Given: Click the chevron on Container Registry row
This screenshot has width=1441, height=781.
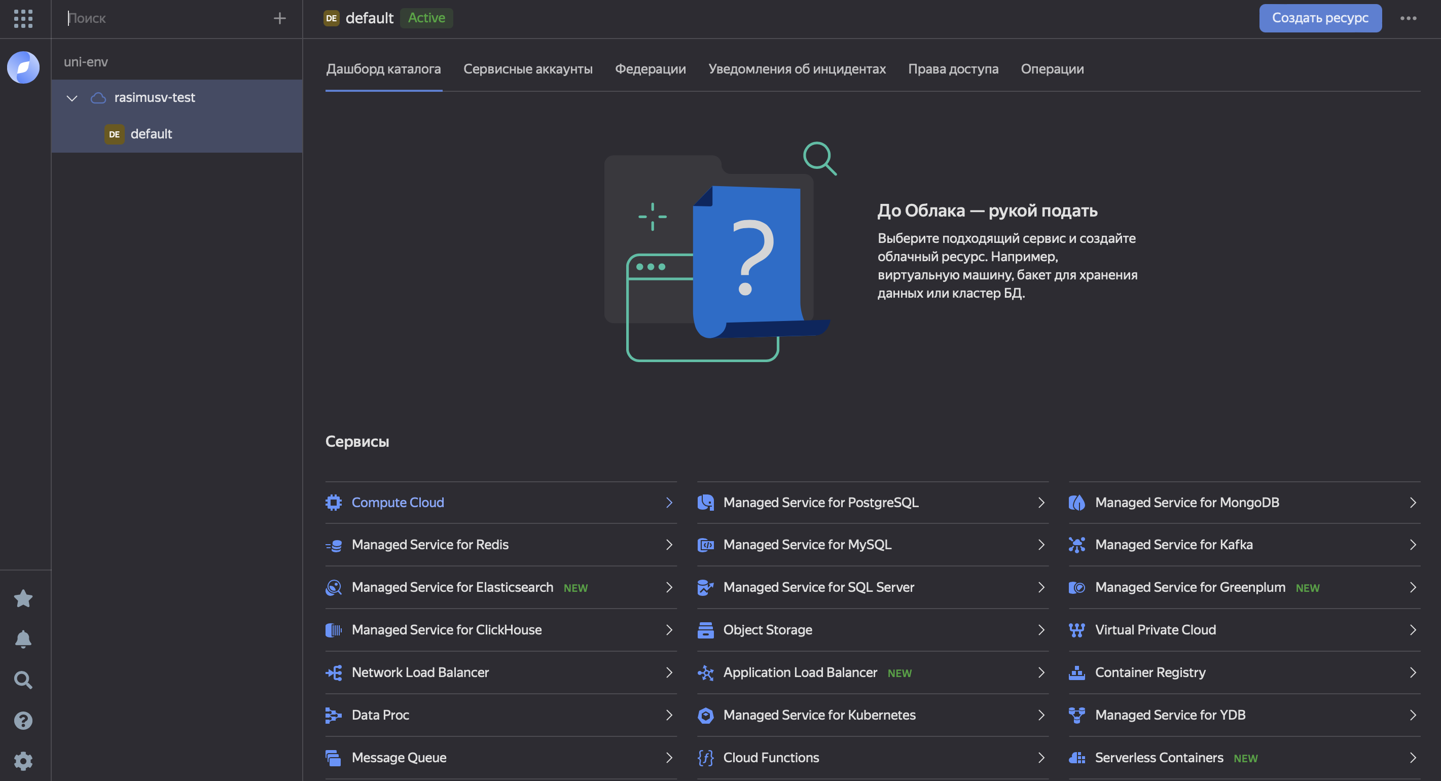Looking at the screenshot, I should point(1413,672).
